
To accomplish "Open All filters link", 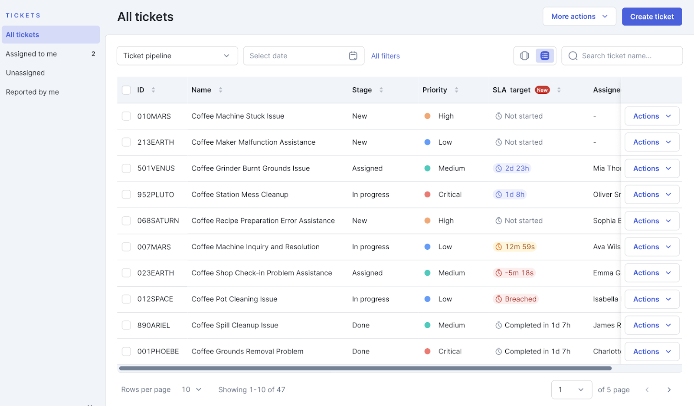I will (x=385, y=56).
